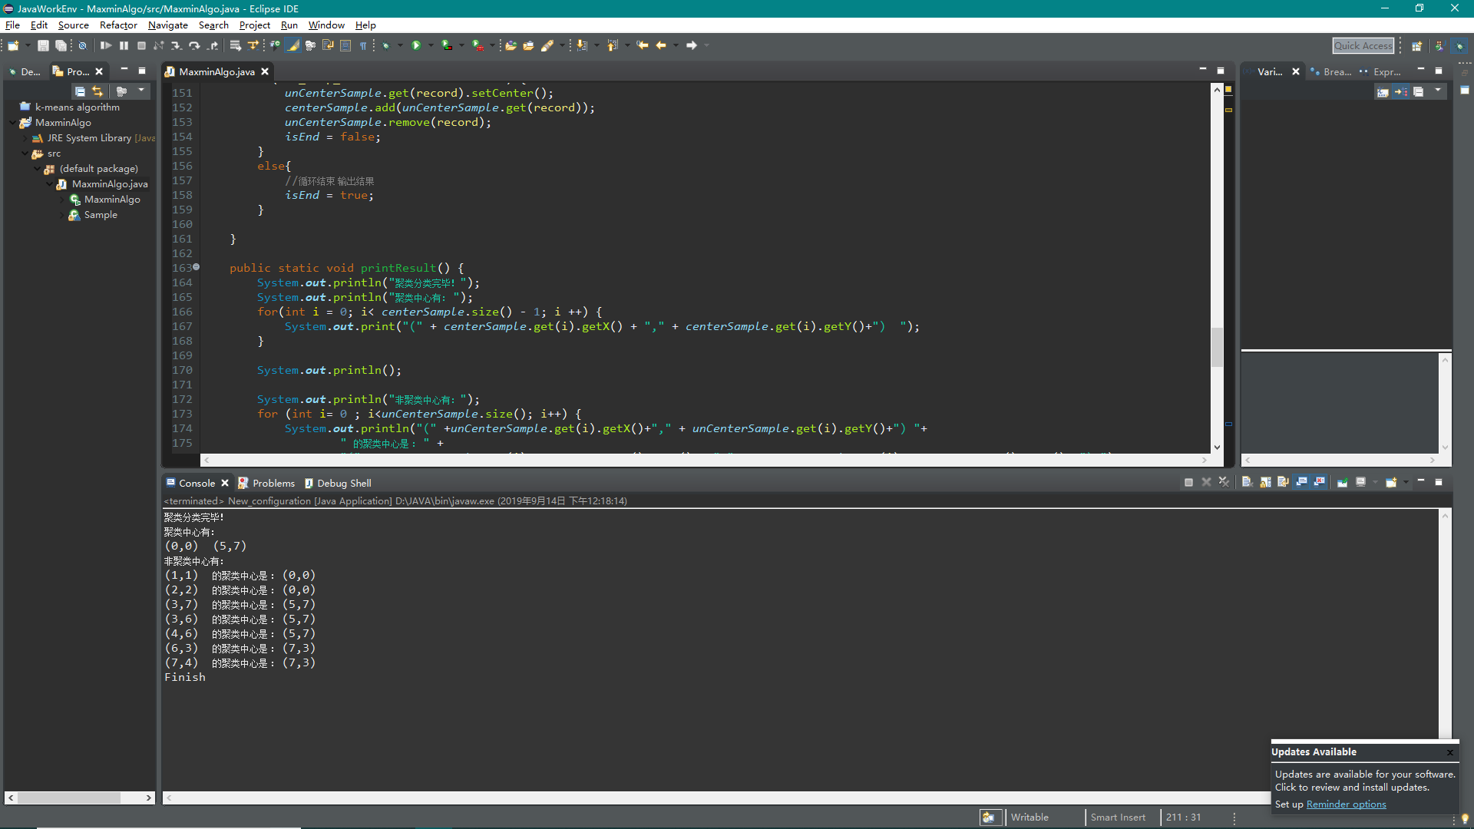Image resolution: width=1474 pixels, height=829 pixels.
Task: Toggle Scroll Lock in console toolbar
Action: point(1265,483)
